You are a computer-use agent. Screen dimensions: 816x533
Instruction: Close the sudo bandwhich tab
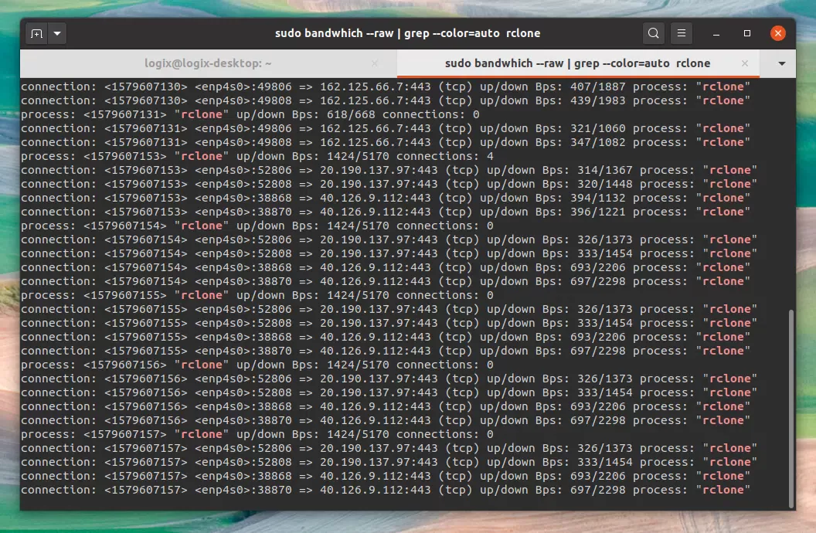(x=745, y=63)
